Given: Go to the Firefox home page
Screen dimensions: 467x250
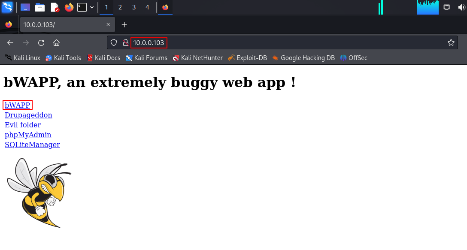Looking at the screenshot, I should [56, 43].
